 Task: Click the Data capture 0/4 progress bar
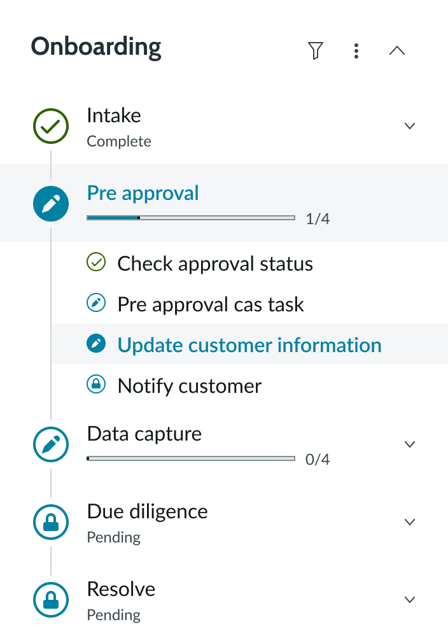click(x=191, y=458)
